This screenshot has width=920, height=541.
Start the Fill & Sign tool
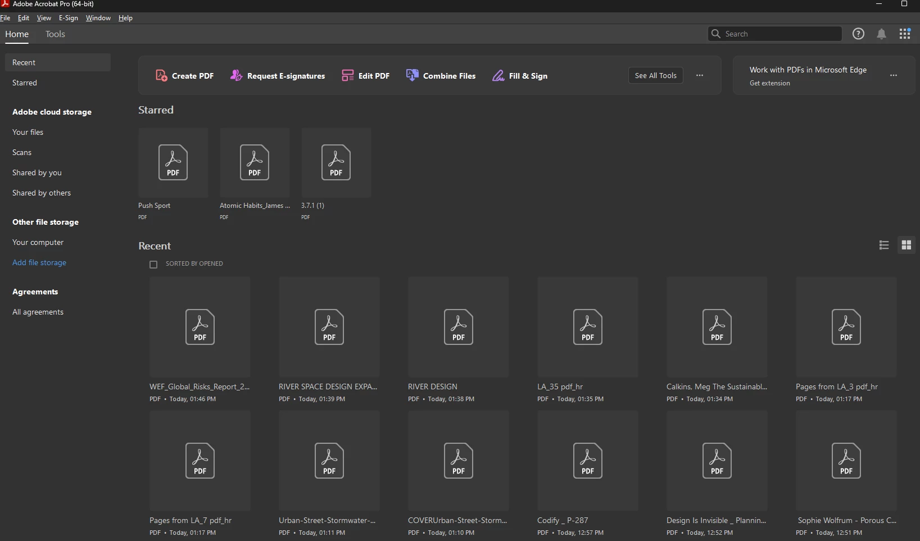(x=520, y=76)
